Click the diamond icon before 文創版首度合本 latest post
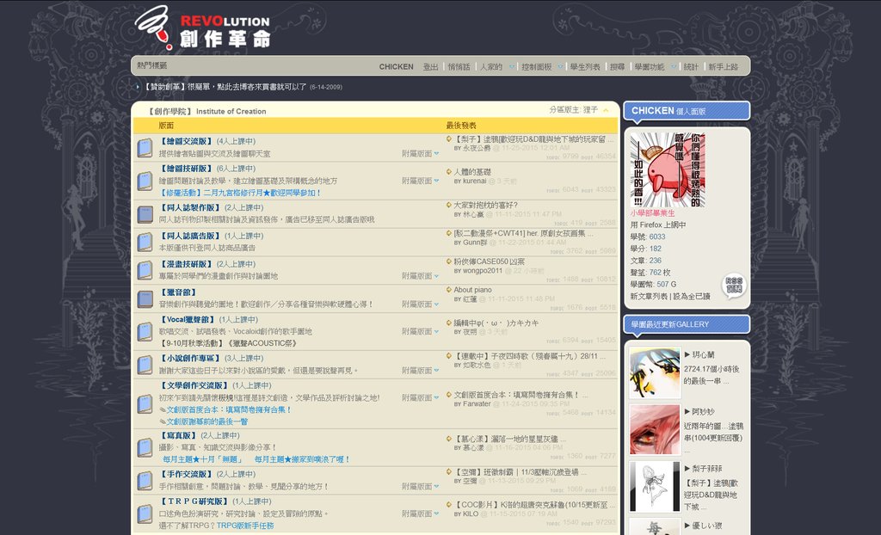 449,395
